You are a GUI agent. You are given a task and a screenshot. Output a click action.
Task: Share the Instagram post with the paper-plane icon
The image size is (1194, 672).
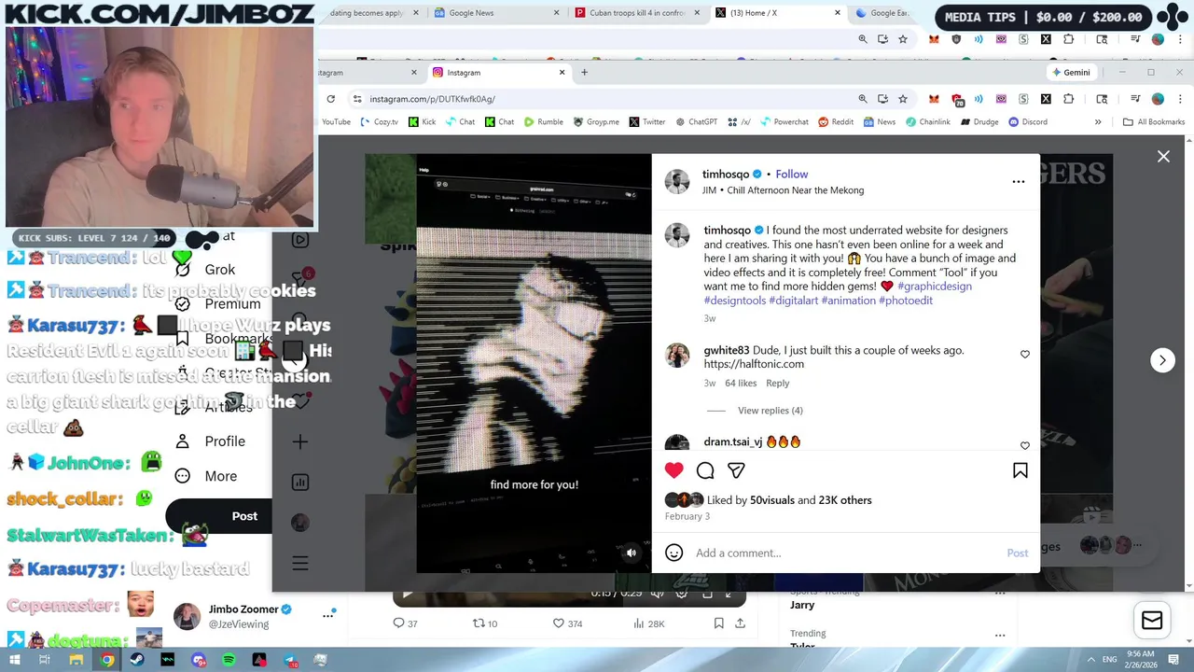(736, 470)
